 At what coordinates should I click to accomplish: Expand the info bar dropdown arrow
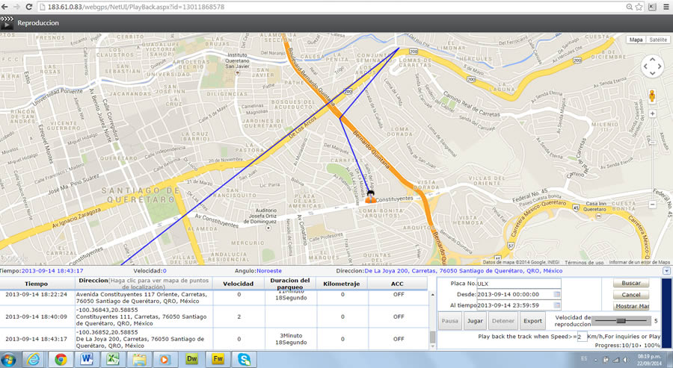[x=666, y=271]
